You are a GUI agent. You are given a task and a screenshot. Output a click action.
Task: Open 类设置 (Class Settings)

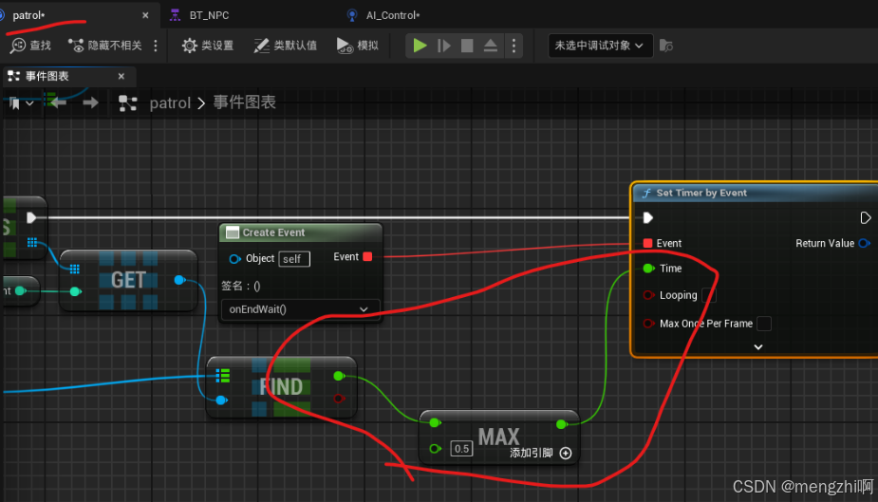click(208, 46)
